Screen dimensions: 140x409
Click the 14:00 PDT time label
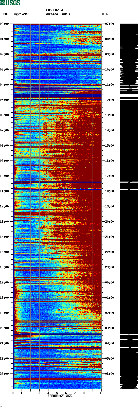coord(5,237)
